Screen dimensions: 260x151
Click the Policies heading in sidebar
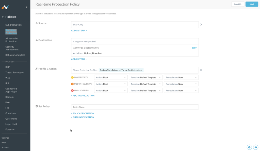(11, 17)
